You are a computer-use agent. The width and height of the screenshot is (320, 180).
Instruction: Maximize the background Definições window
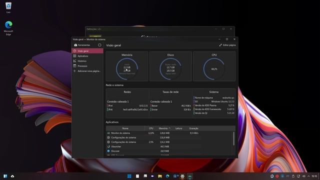click(223, 29)
